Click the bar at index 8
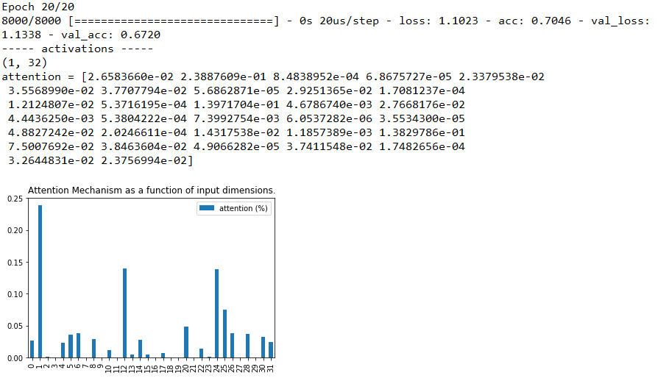 94,349
